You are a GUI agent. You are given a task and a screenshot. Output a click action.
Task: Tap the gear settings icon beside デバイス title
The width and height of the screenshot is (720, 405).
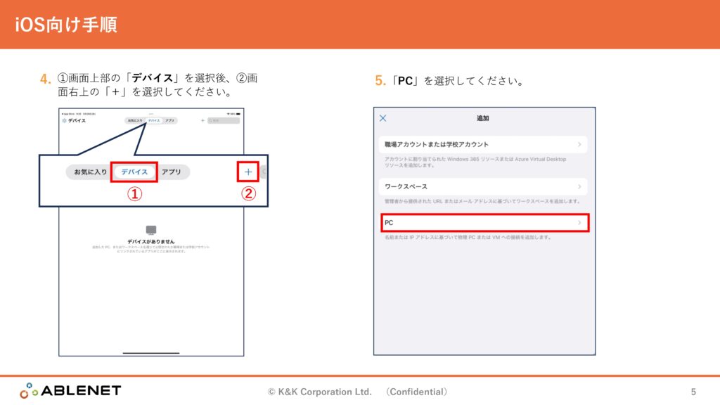coord(64,121)
